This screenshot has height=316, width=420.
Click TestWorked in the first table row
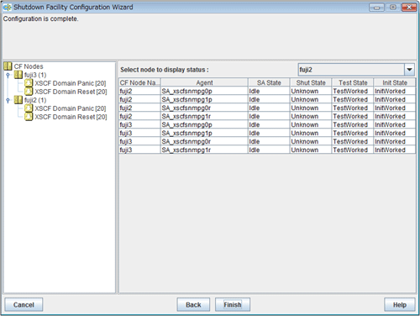pyautogui.click(x=353, y=91)
